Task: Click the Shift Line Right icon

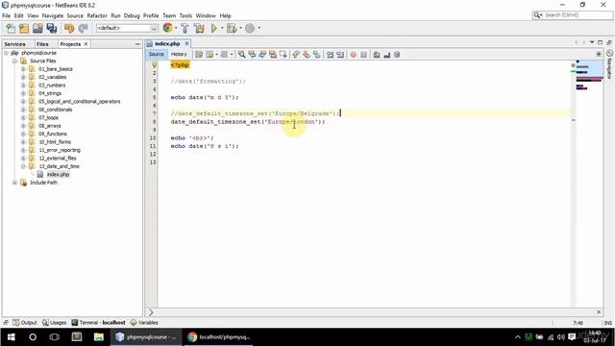Action: tap(340, 55)
